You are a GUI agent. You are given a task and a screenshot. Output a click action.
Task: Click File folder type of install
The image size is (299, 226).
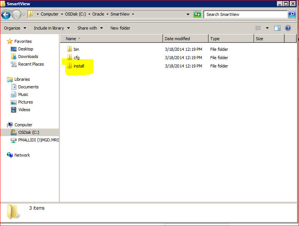(219, 66)
